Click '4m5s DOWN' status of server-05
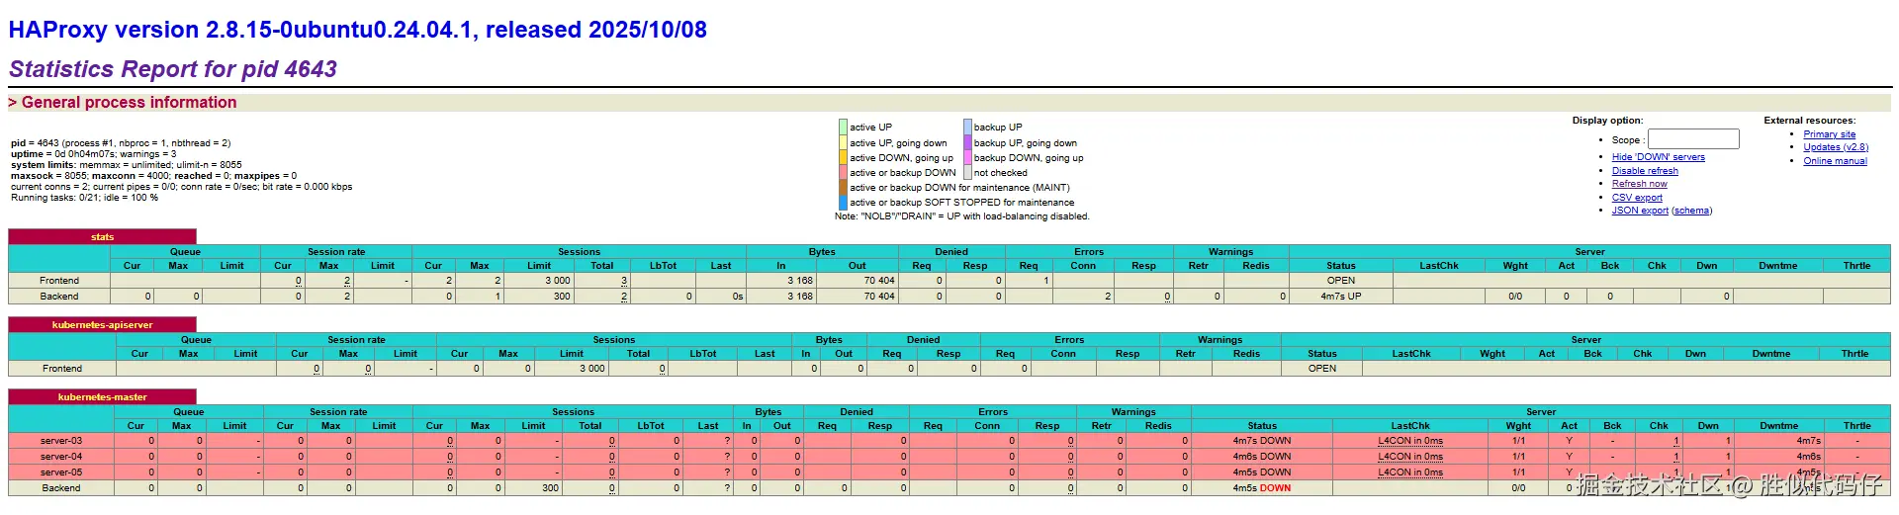Image resolution: width=1899 pixels, height=515 pixels. [x=1261, y=472]
